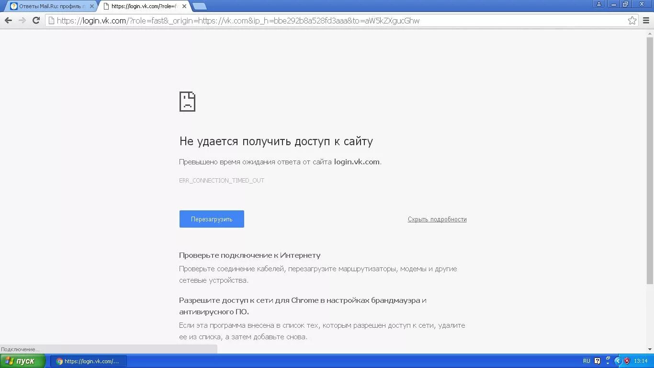Open a new tab
Viewport: 654px width, 368px height.
pos(199,6)
